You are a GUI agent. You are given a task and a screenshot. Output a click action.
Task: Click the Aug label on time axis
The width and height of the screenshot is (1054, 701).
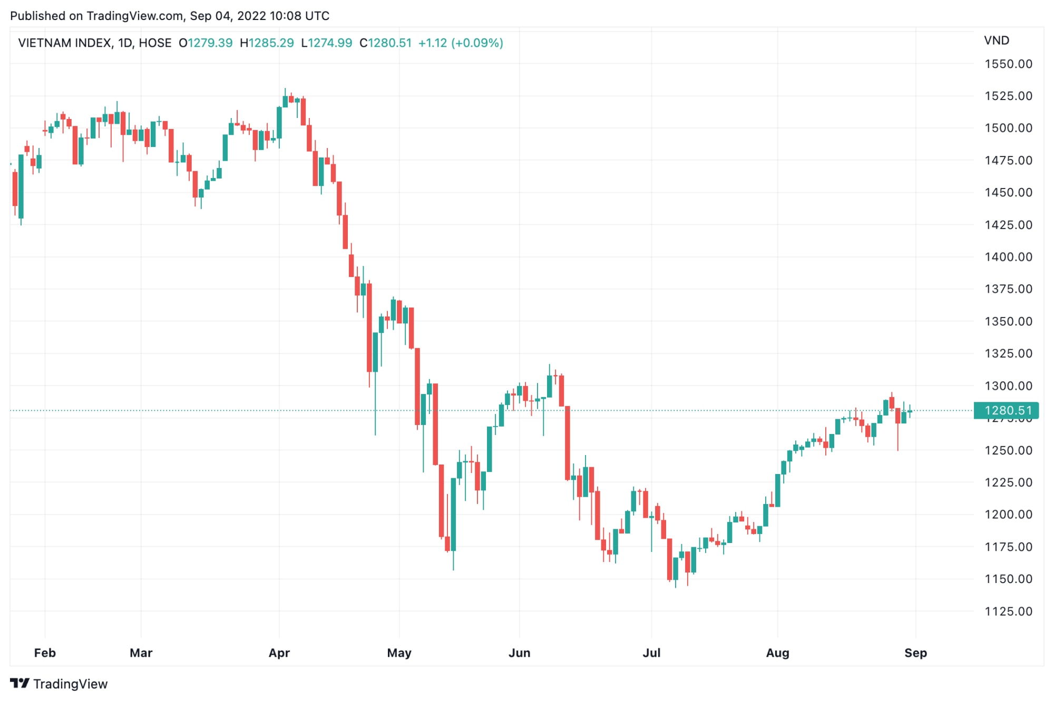tap(777, 653)
